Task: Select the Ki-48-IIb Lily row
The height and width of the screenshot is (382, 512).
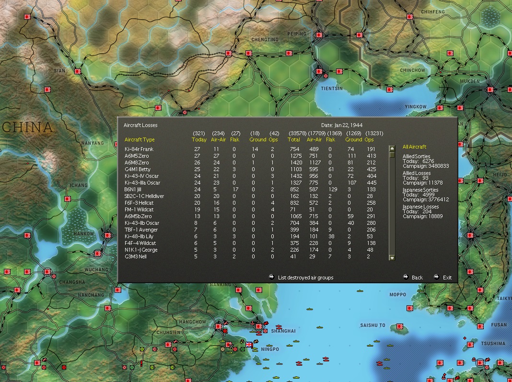Action: (x=250, y=236)
